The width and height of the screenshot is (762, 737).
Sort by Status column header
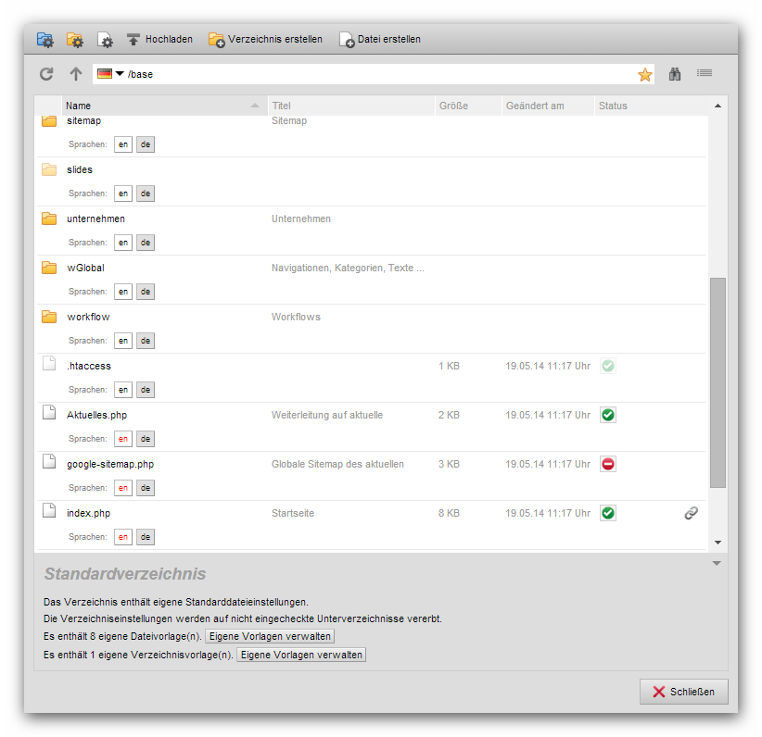point(650,106)
